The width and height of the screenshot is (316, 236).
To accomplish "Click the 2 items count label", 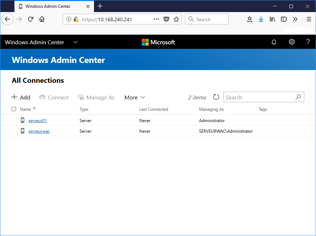I will click(197, 98).
